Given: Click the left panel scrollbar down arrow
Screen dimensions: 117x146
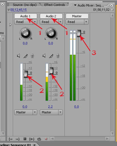Looking at the screenshot, I should (x=3, y=133).
